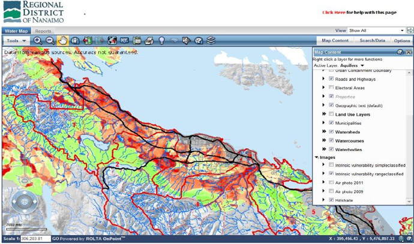Enable the Electoral Areas layer checkbox
The height and width of the screenshot is (244, 414).
pyautogui.click(x=331, y=88)
